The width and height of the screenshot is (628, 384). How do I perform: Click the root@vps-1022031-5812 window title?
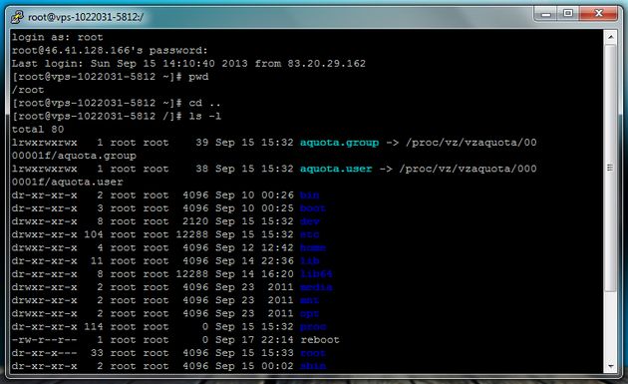pos(86,17)
